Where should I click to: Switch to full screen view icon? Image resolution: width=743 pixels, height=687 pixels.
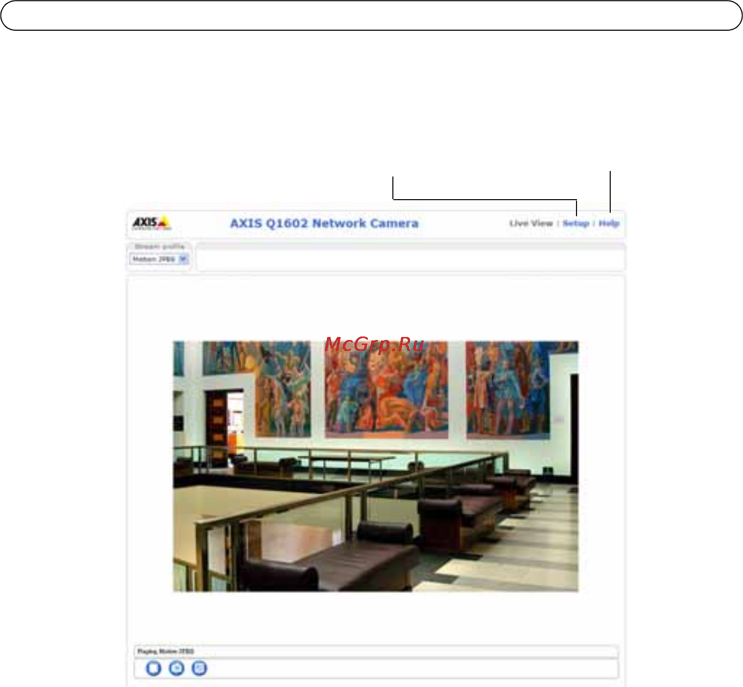[x=200, y=668]
